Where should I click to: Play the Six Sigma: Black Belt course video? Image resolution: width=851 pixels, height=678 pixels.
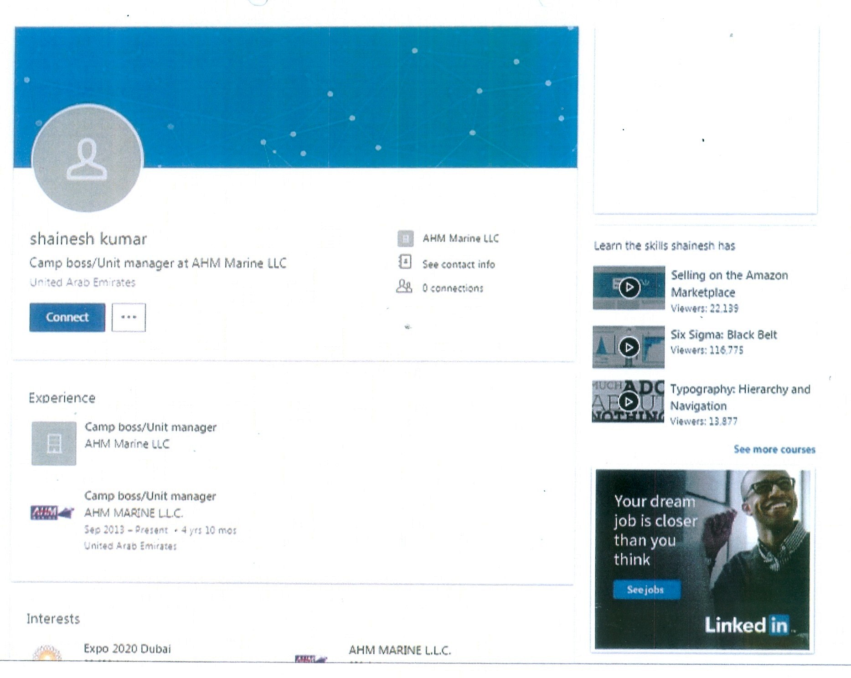coord(629,347)
